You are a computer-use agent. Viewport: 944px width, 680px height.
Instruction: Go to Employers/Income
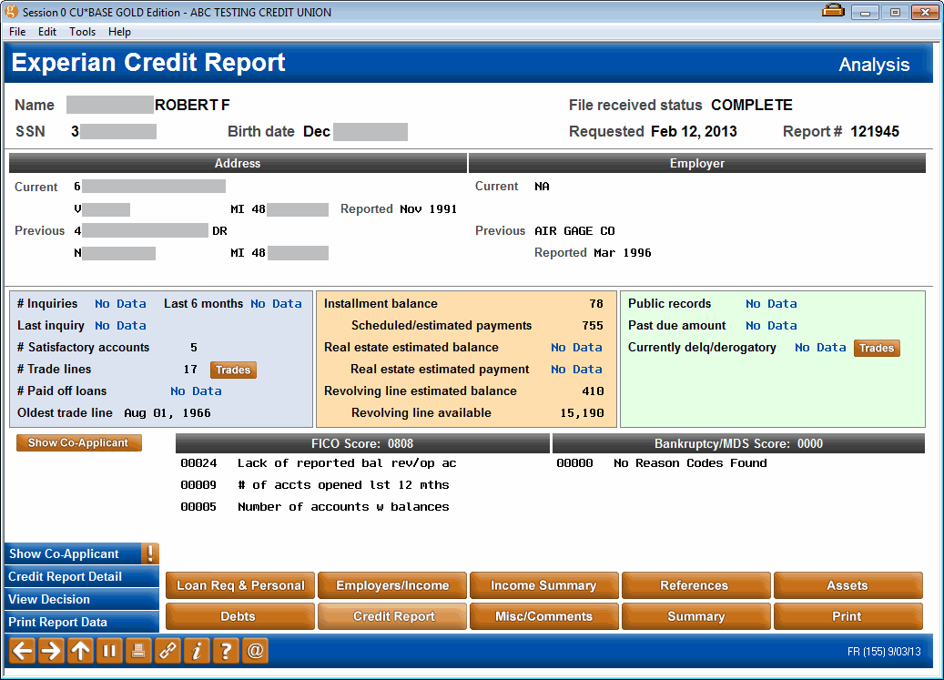(x=392, y=585)
